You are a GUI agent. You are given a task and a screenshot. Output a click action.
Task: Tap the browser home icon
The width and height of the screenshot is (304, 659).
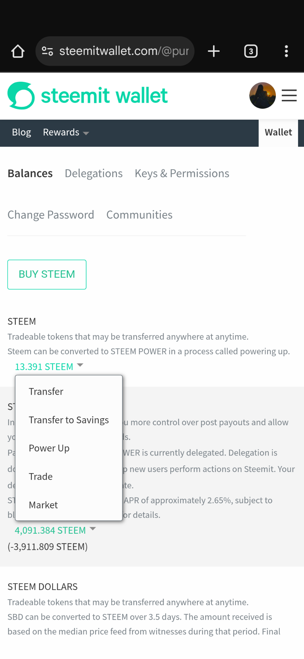18,51
